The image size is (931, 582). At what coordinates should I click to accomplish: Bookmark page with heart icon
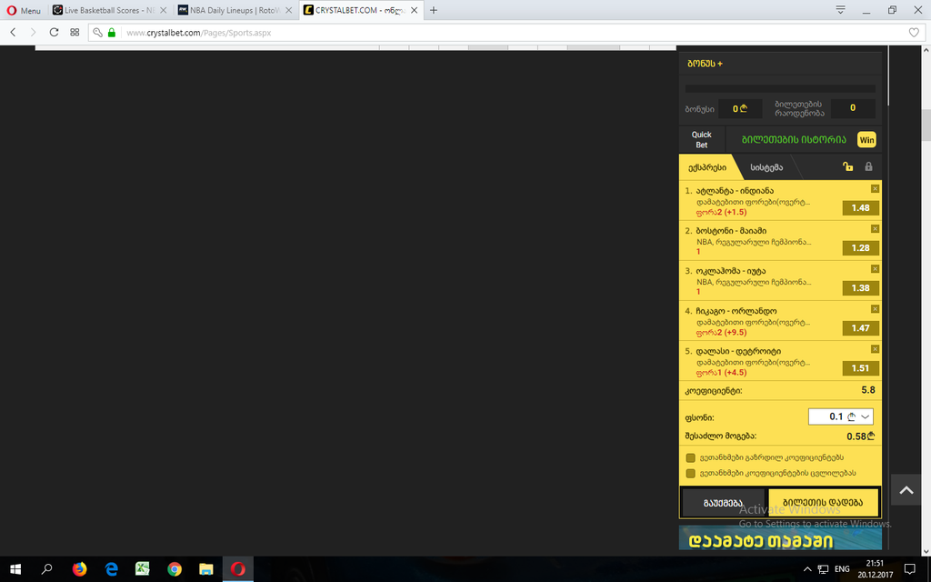[x=914, y=33]
